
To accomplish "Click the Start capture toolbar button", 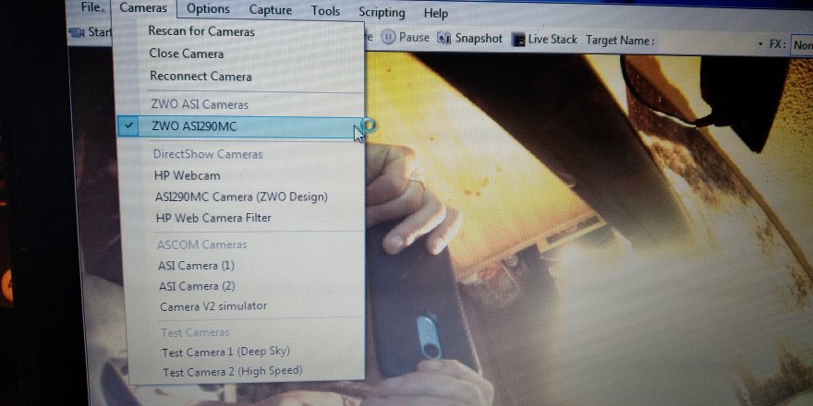I will pos(91,32).
